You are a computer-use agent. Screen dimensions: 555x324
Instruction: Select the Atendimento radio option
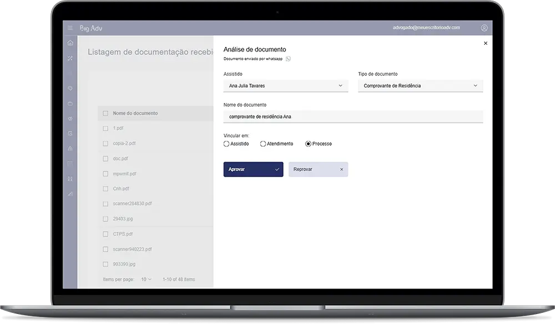click(263, 144)
